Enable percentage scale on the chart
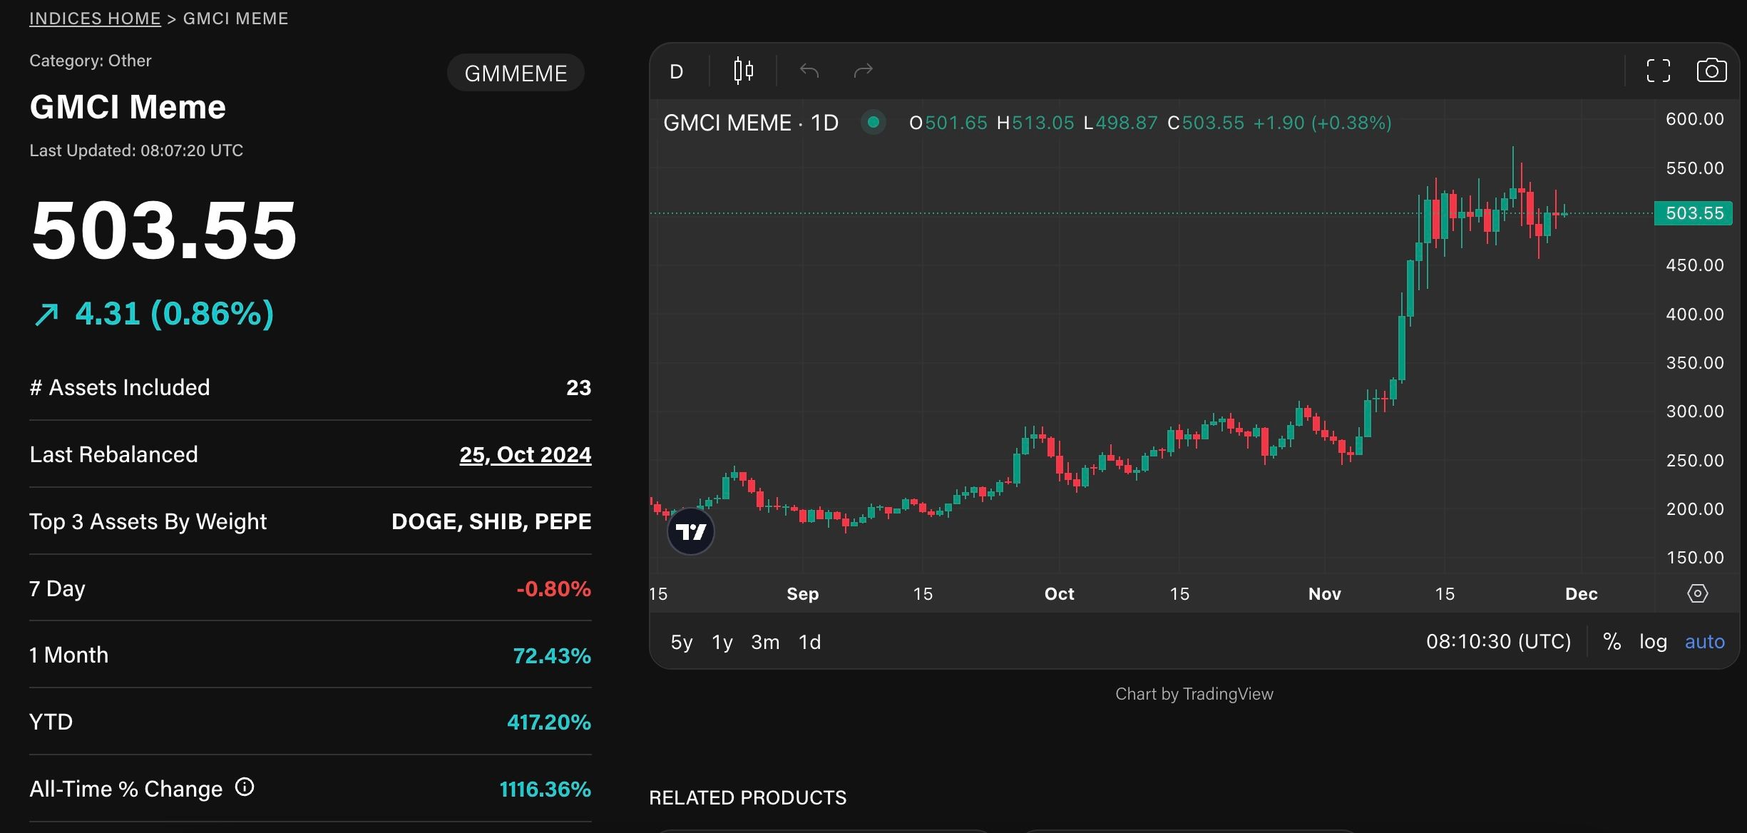 coord(1612,642)
